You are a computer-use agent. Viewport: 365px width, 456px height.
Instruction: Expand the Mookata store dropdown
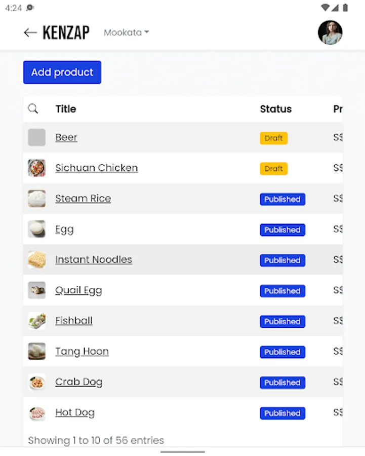[x=126, y=32]
